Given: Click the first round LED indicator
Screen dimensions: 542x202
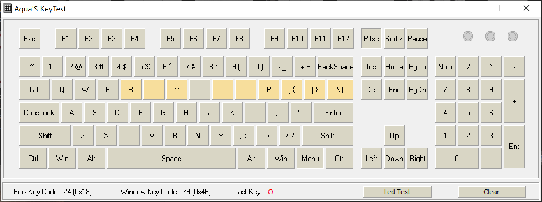Looking at the screenshot, I should coord(468,37).
